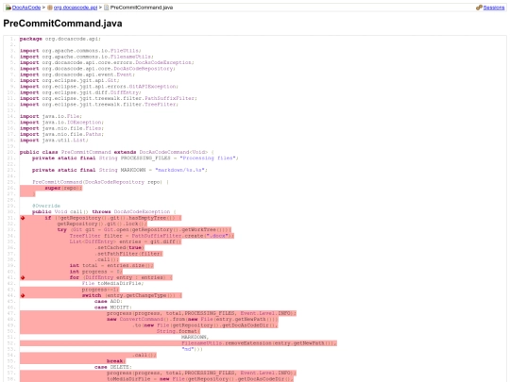Click the 'public Void call()' method line
510x382 pixels.
click(x=104, y=212)
